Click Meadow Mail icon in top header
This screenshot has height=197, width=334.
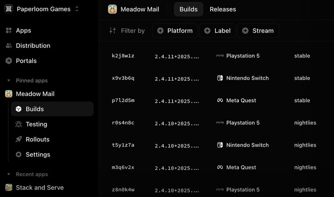point(112,9)
